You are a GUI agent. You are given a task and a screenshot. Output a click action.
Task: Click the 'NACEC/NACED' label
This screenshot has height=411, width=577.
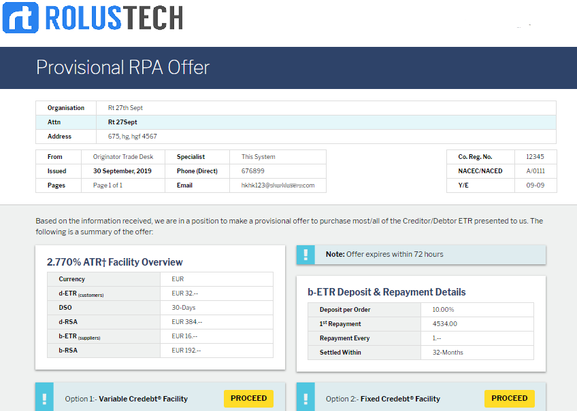pos(480,171)
